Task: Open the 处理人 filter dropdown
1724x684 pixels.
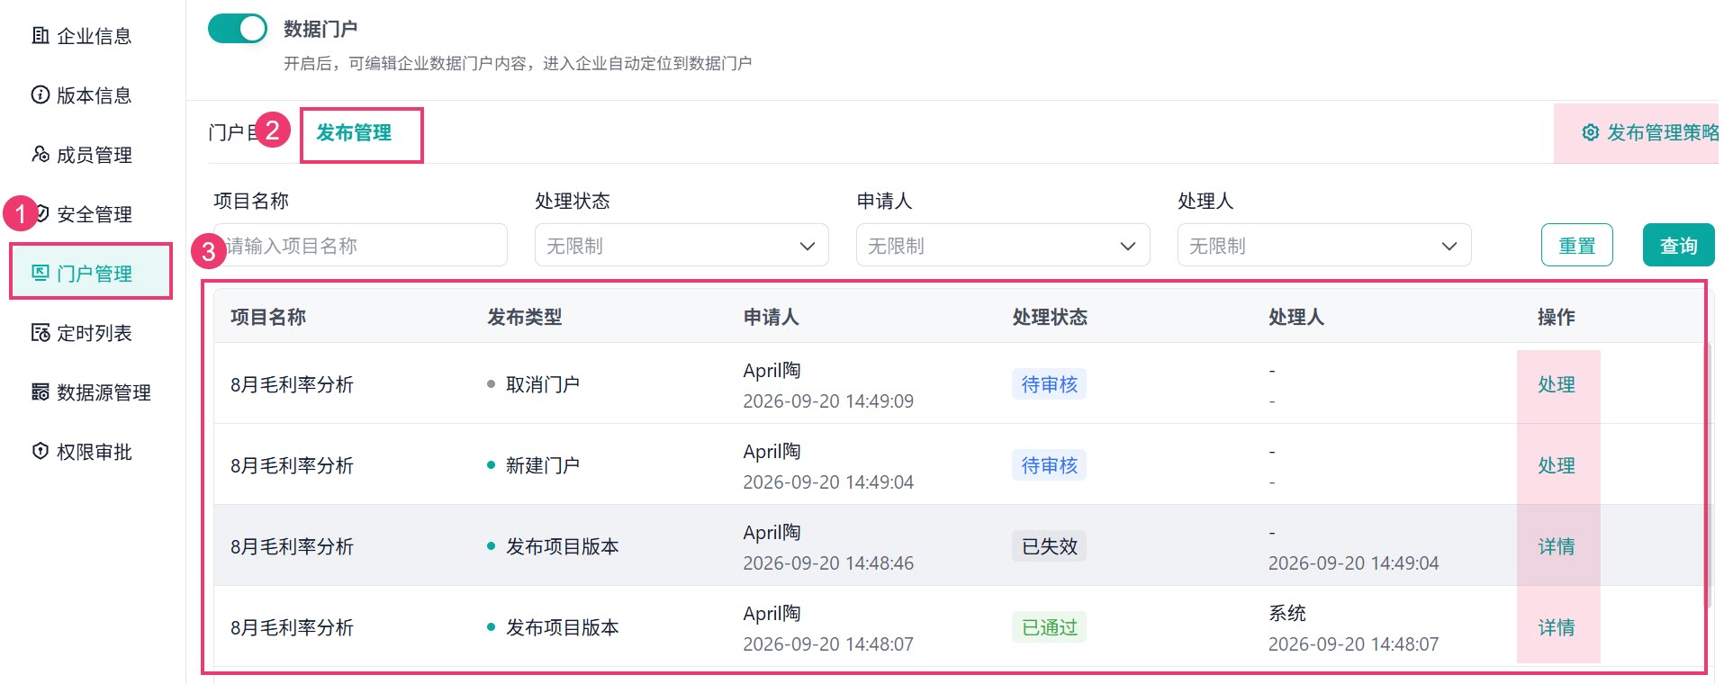Action: point(1324,245)
